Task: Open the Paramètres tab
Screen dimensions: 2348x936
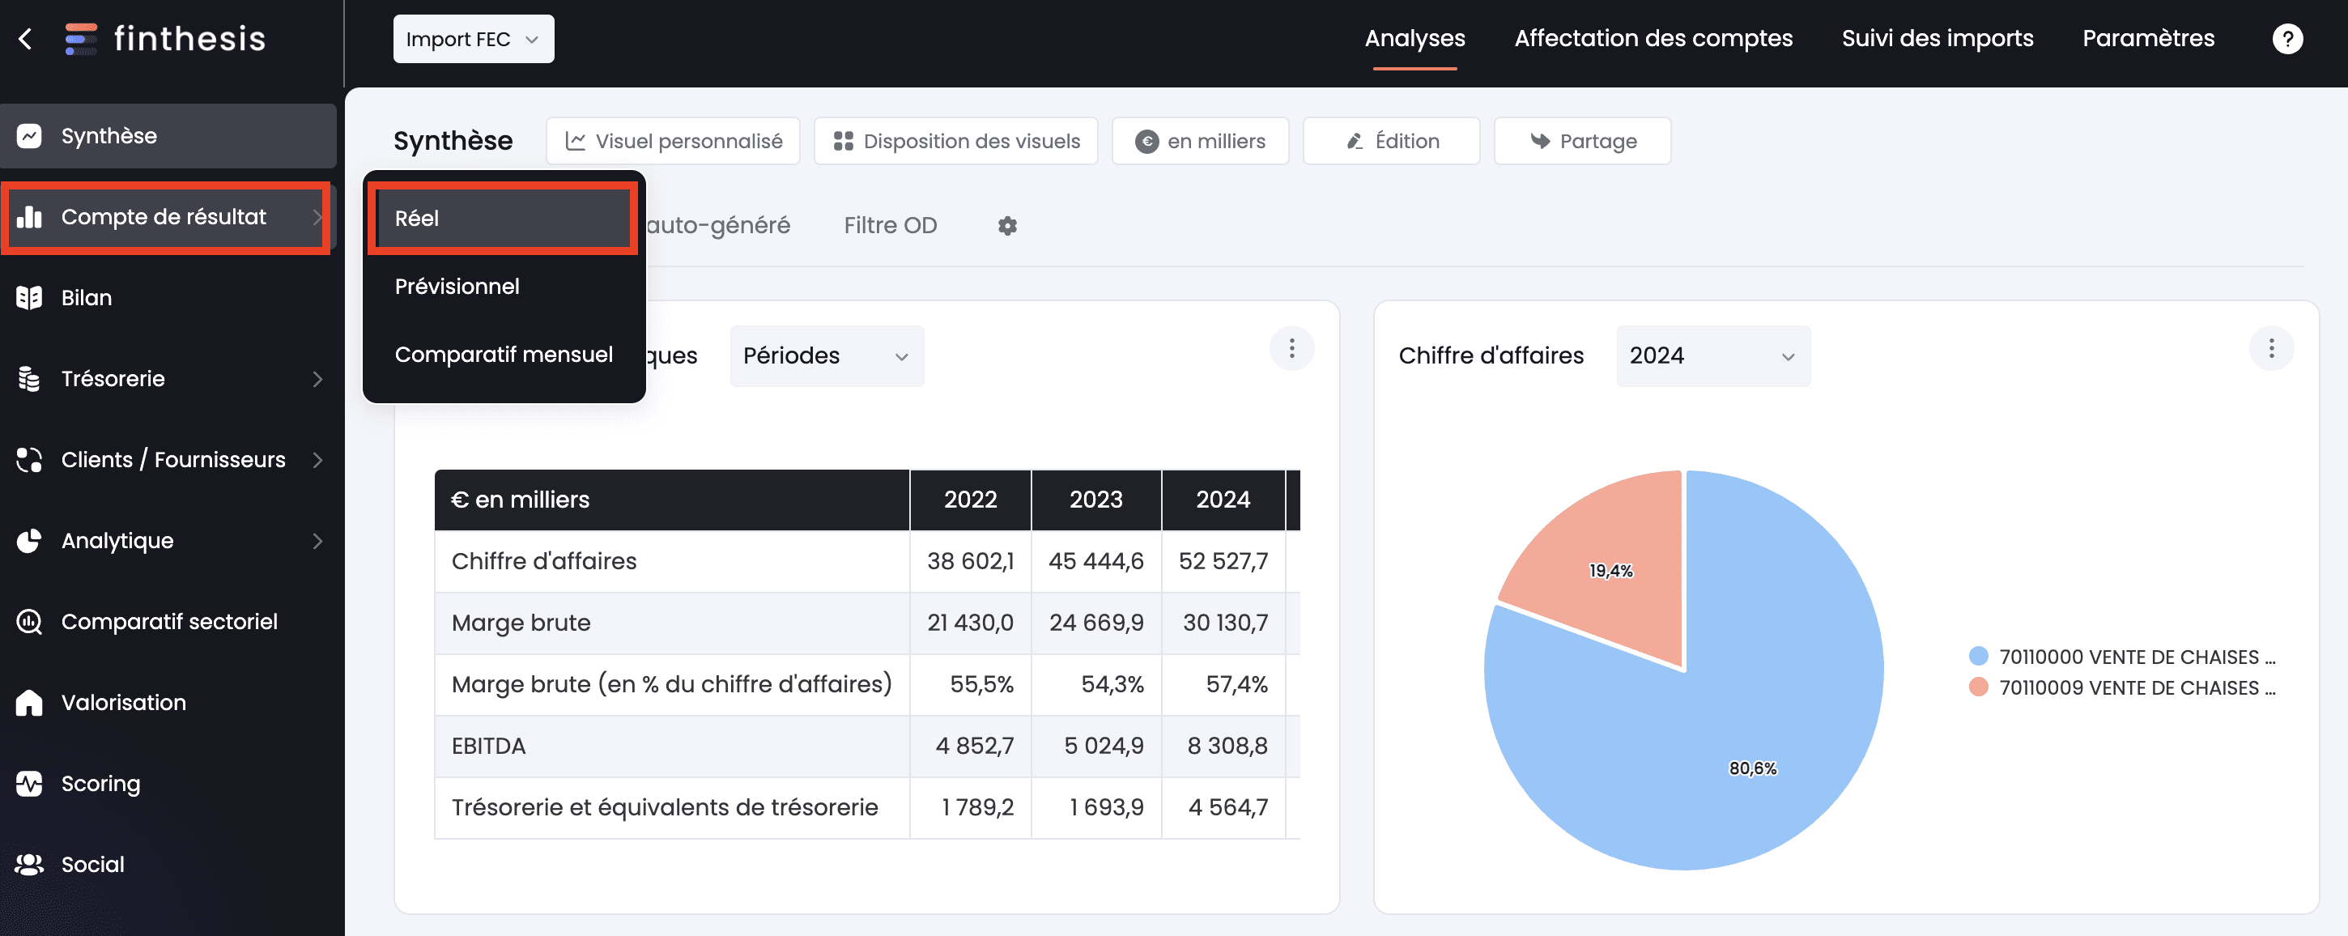Action: click(2148, 38)
